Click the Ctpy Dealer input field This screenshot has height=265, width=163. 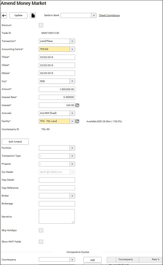(57, 180)
